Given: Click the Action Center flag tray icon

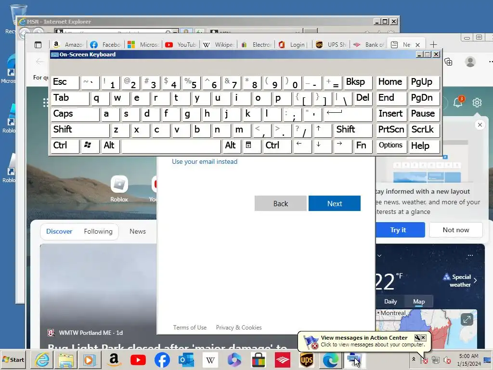Looking at the screenshot, I should pos(424,359).
